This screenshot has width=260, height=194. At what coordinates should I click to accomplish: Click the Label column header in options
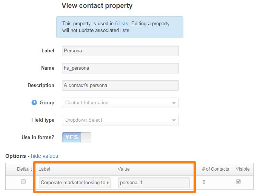pos(44,169)
